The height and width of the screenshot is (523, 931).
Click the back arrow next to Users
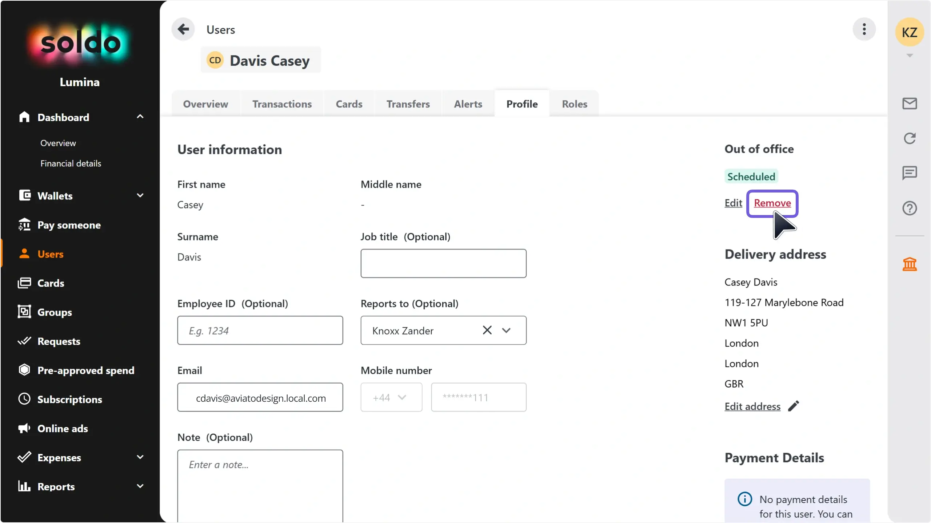coord(183,29)
